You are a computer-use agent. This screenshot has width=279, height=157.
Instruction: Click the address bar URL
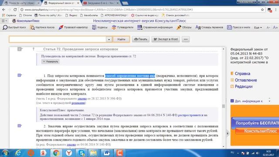coord(109,10)
